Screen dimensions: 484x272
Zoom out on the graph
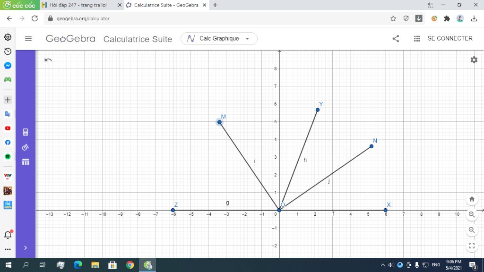click(x=472, y=230)
